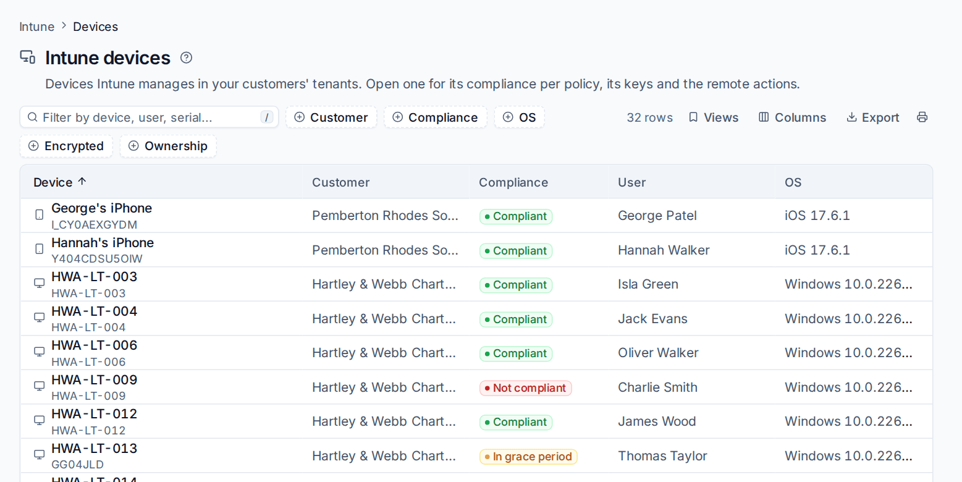This screenshot has height=482, width=962.
Task: Focus the device filter search field
Action: coord(150,117)
